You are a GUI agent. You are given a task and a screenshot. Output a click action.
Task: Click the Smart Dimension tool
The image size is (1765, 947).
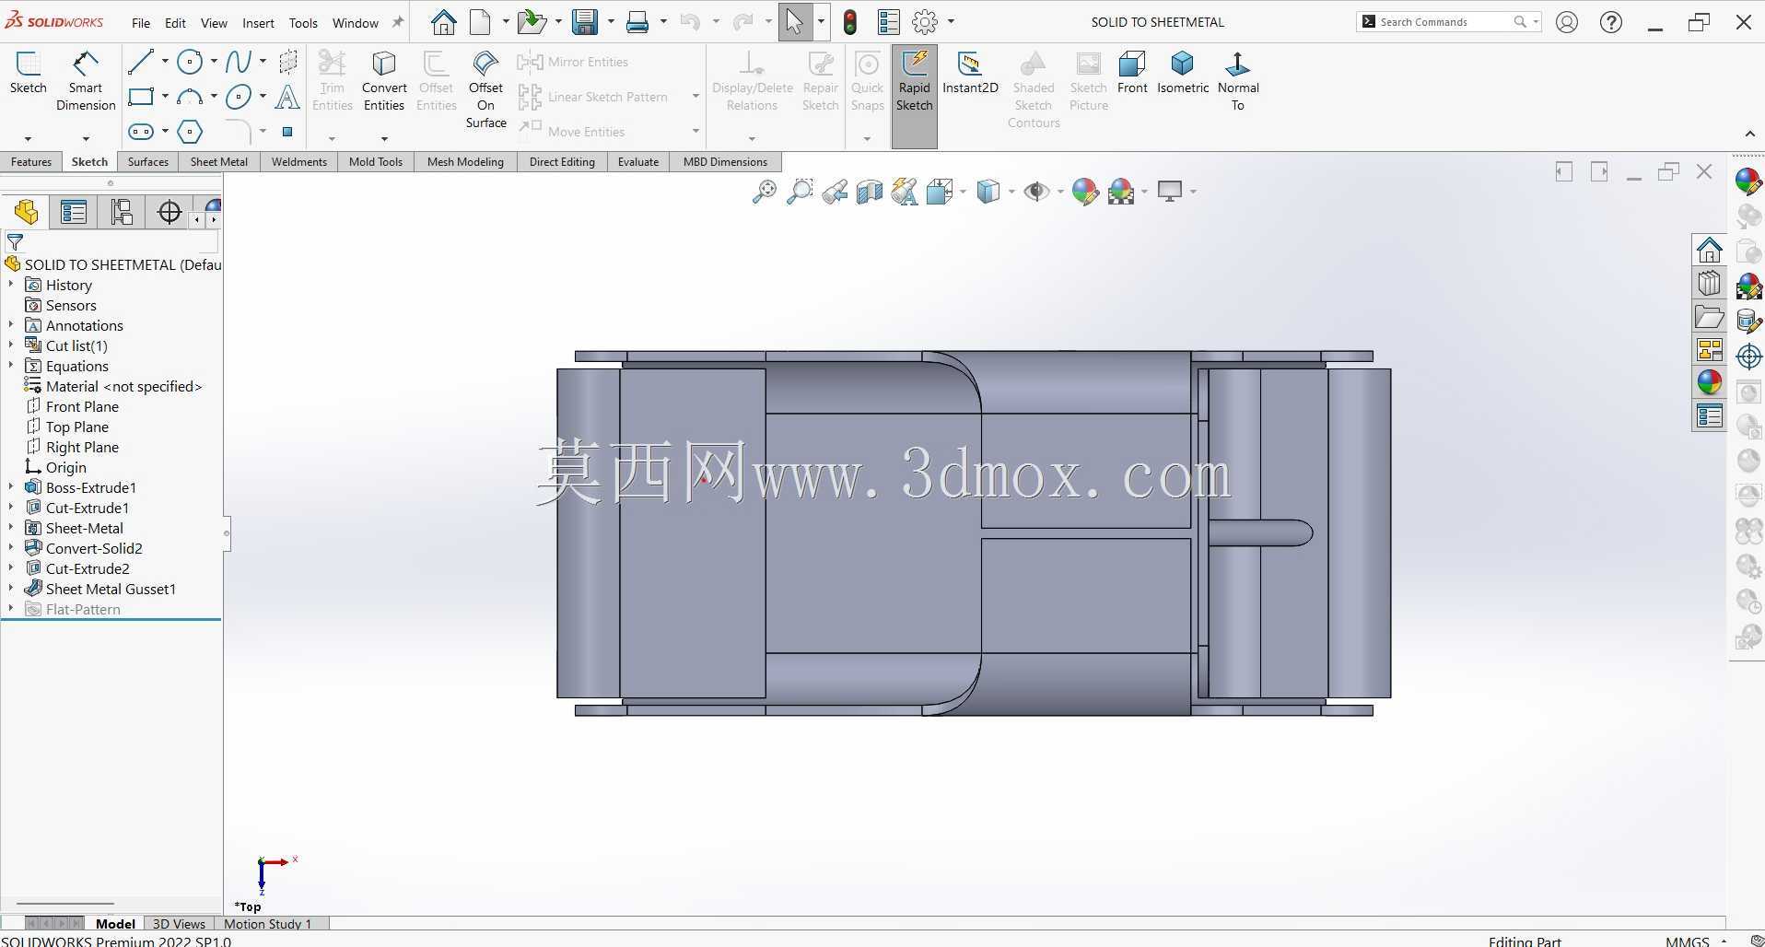(85, 82)
